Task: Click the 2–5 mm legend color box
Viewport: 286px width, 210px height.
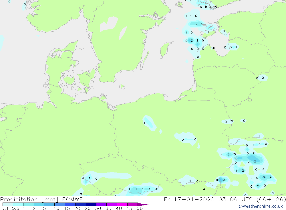Action: point(39,204)
